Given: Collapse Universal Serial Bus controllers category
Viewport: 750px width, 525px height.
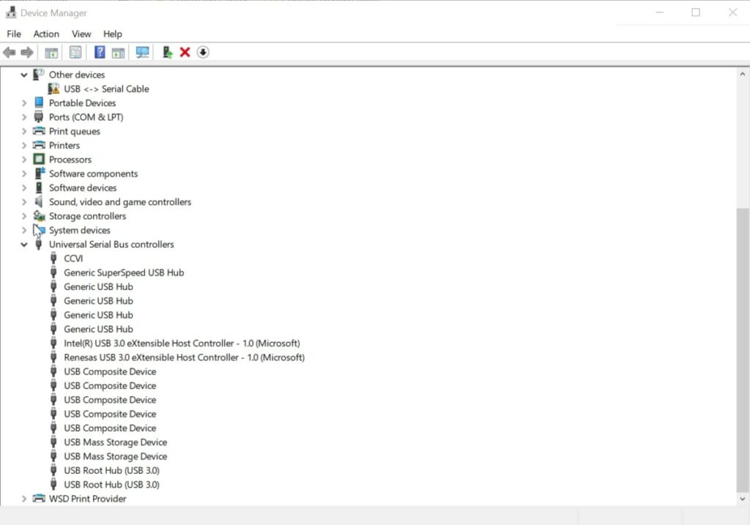Looking at the screenshot, I should [24, 245].
